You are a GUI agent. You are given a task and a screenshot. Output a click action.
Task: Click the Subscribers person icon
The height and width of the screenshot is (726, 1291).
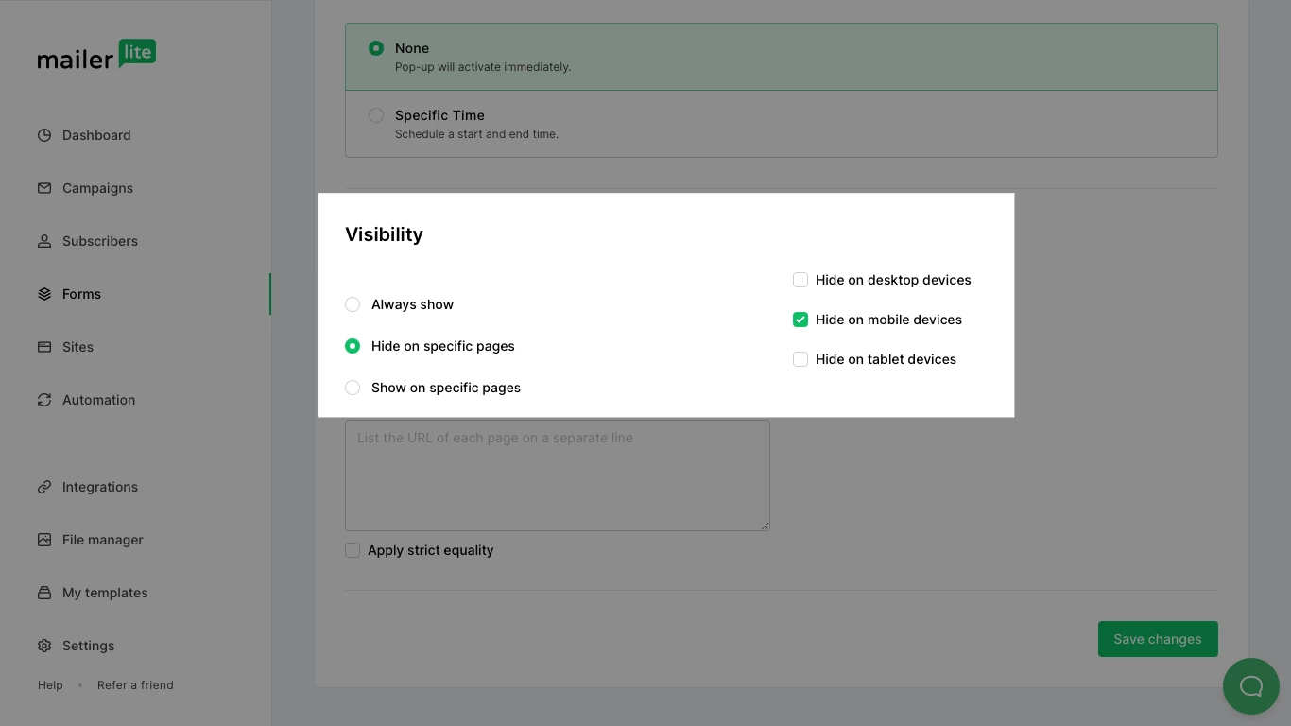tap(44, 241)
